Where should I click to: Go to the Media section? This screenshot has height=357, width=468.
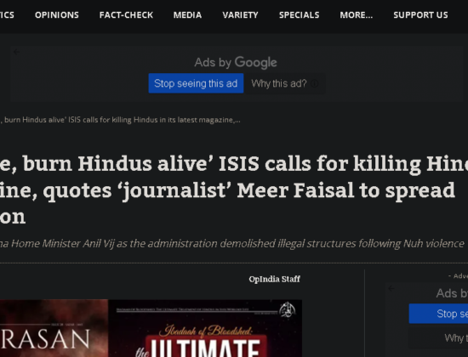coord(187,15)
